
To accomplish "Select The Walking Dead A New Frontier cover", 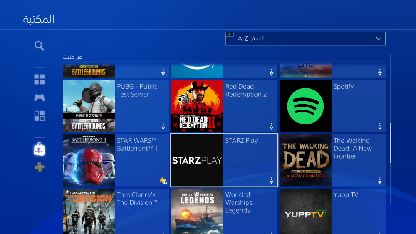I will pyautogui.click(x=305, y=160).
